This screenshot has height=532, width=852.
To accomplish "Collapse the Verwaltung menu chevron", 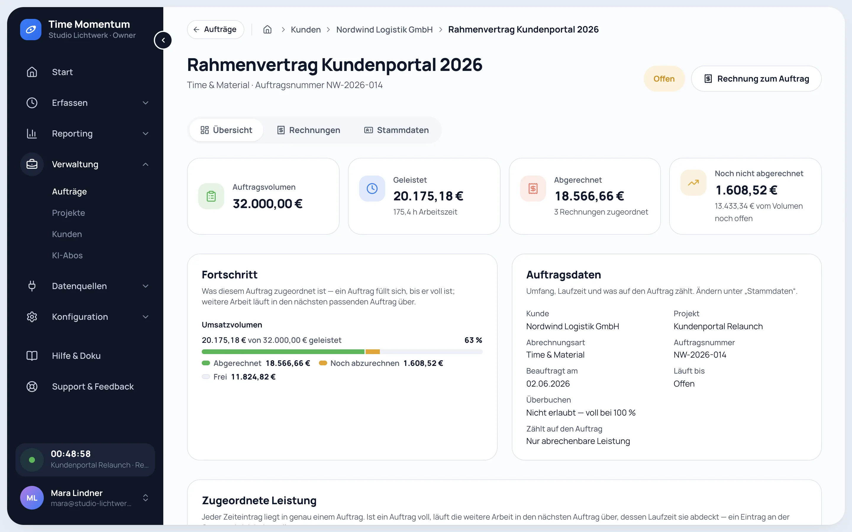I will click(x=146, y=164).
